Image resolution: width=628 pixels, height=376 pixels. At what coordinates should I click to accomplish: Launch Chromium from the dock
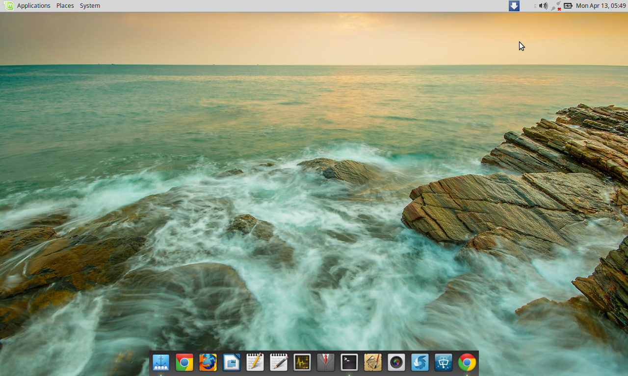tap(184, 362)
